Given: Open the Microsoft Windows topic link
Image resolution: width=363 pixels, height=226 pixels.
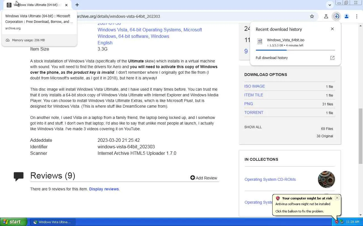Looking at the screenshot, I should coord(150,33).
